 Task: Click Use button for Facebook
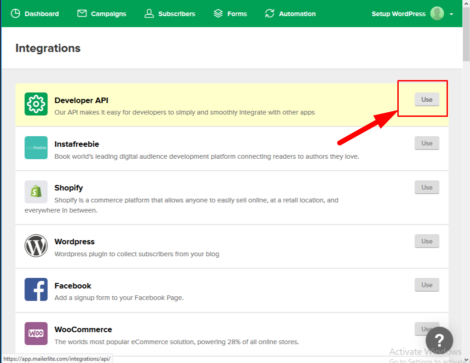coord(427,285)
